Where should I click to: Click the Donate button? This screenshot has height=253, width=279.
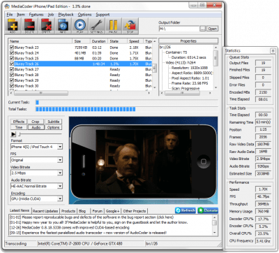tap(208, 210)
